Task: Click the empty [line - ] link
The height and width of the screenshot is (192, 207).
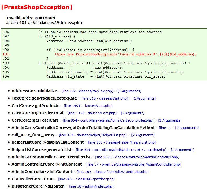Action: [165, 128]
